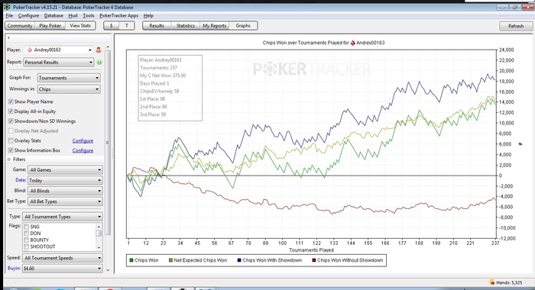Collapse the sidebar using the small arrow
Screen dimensions: 535x290
coord(8,37)
